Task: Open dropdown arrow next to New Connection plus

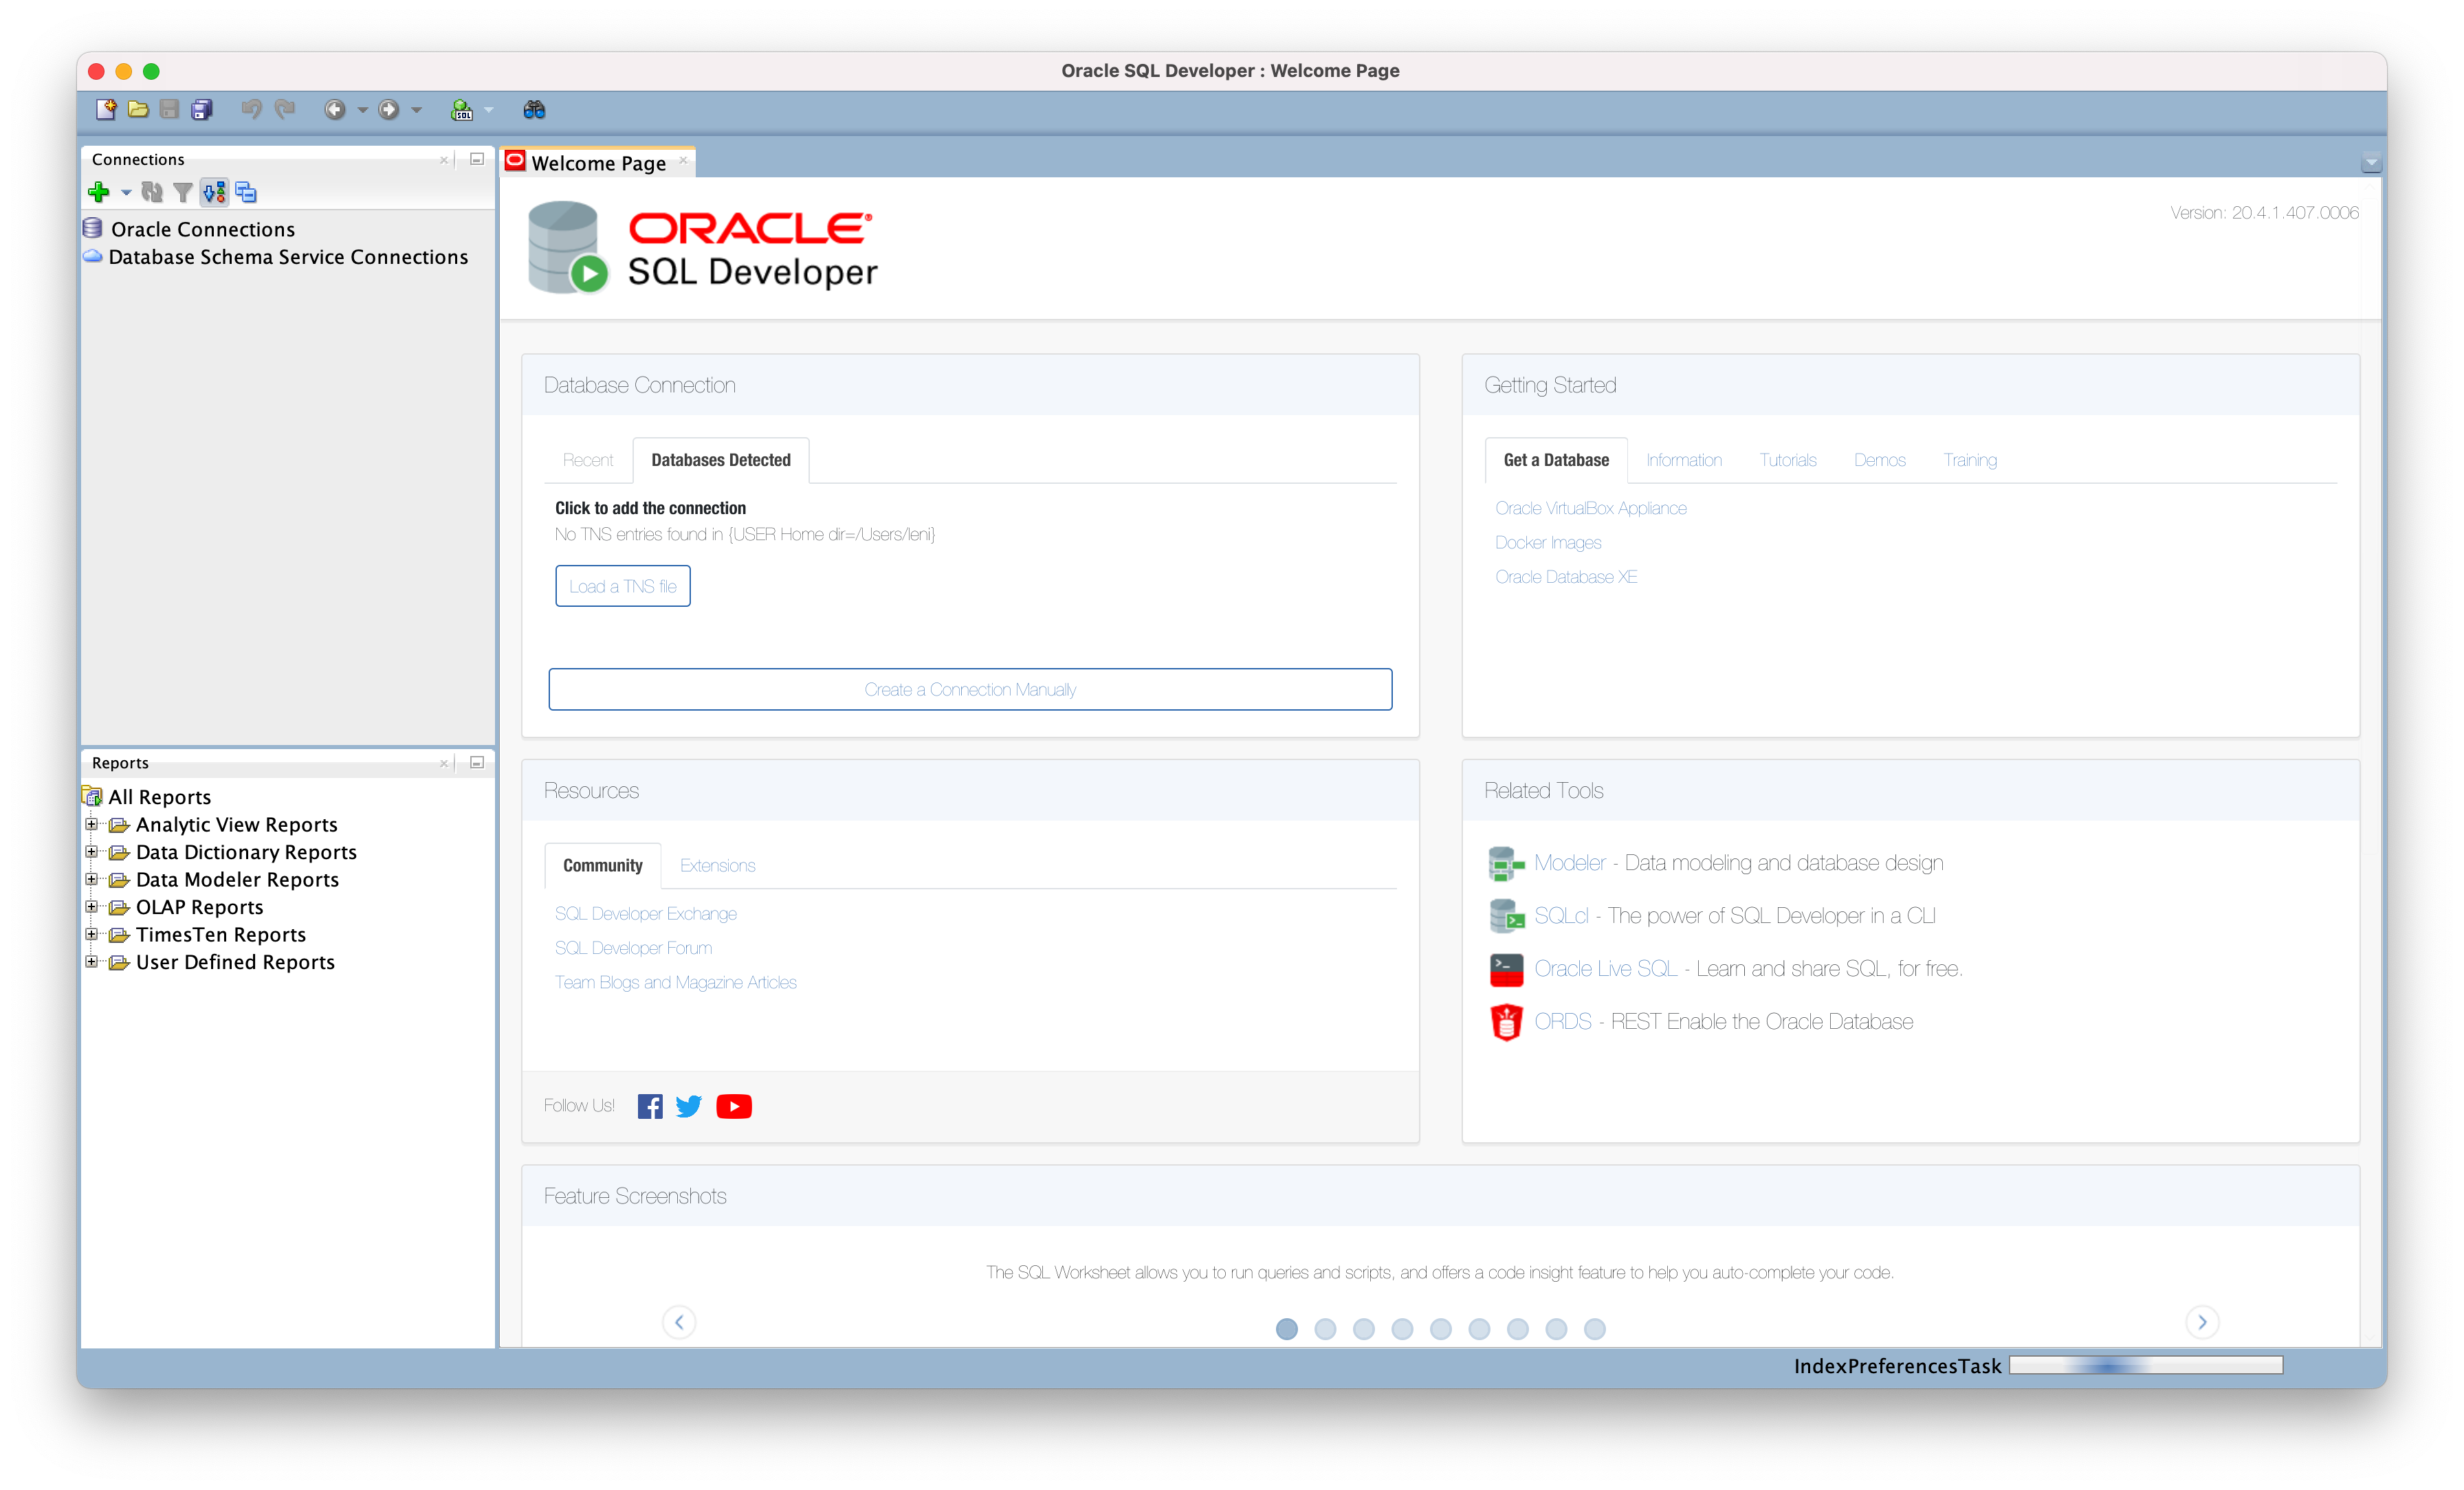Action: click(126, 192)
